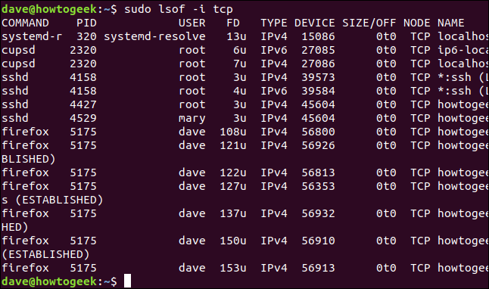Click the IPv6 type in the first cupsd row
Image resolution: width=489 pixels, height=289 pixels.
click(x=274, y=50)
